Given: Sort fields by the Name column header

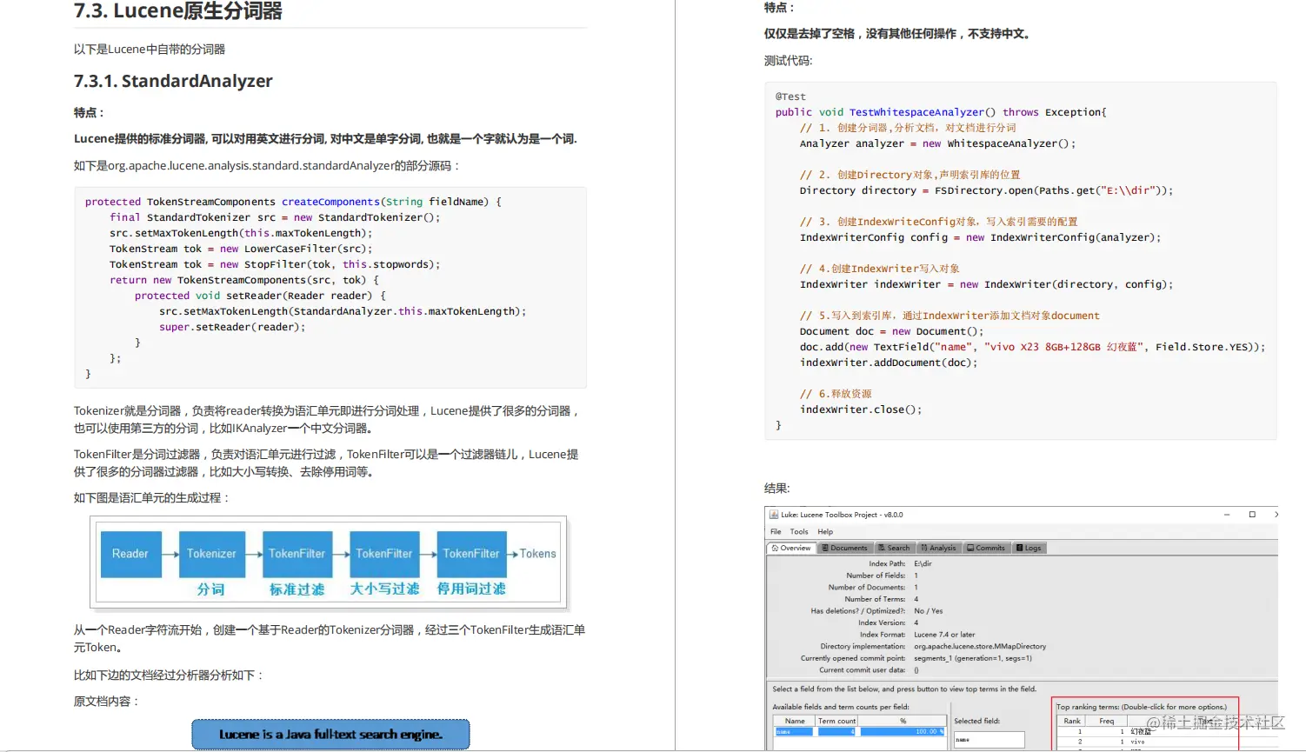Looking at the screenshot, I should click(795, 721).
